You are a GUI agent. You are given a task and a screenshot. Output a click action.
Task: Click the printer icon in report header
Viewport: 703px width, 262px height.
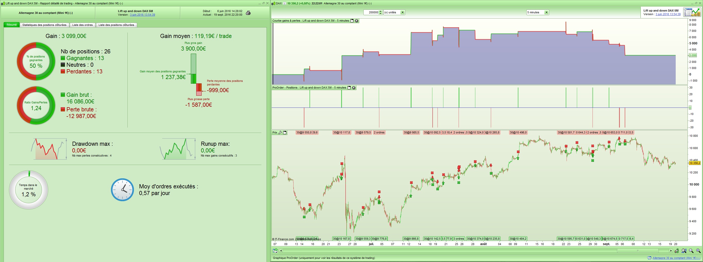pos(248,13)
